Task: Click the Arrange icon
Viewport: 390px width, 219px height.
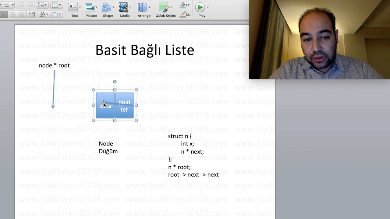Action: [142, 7]
